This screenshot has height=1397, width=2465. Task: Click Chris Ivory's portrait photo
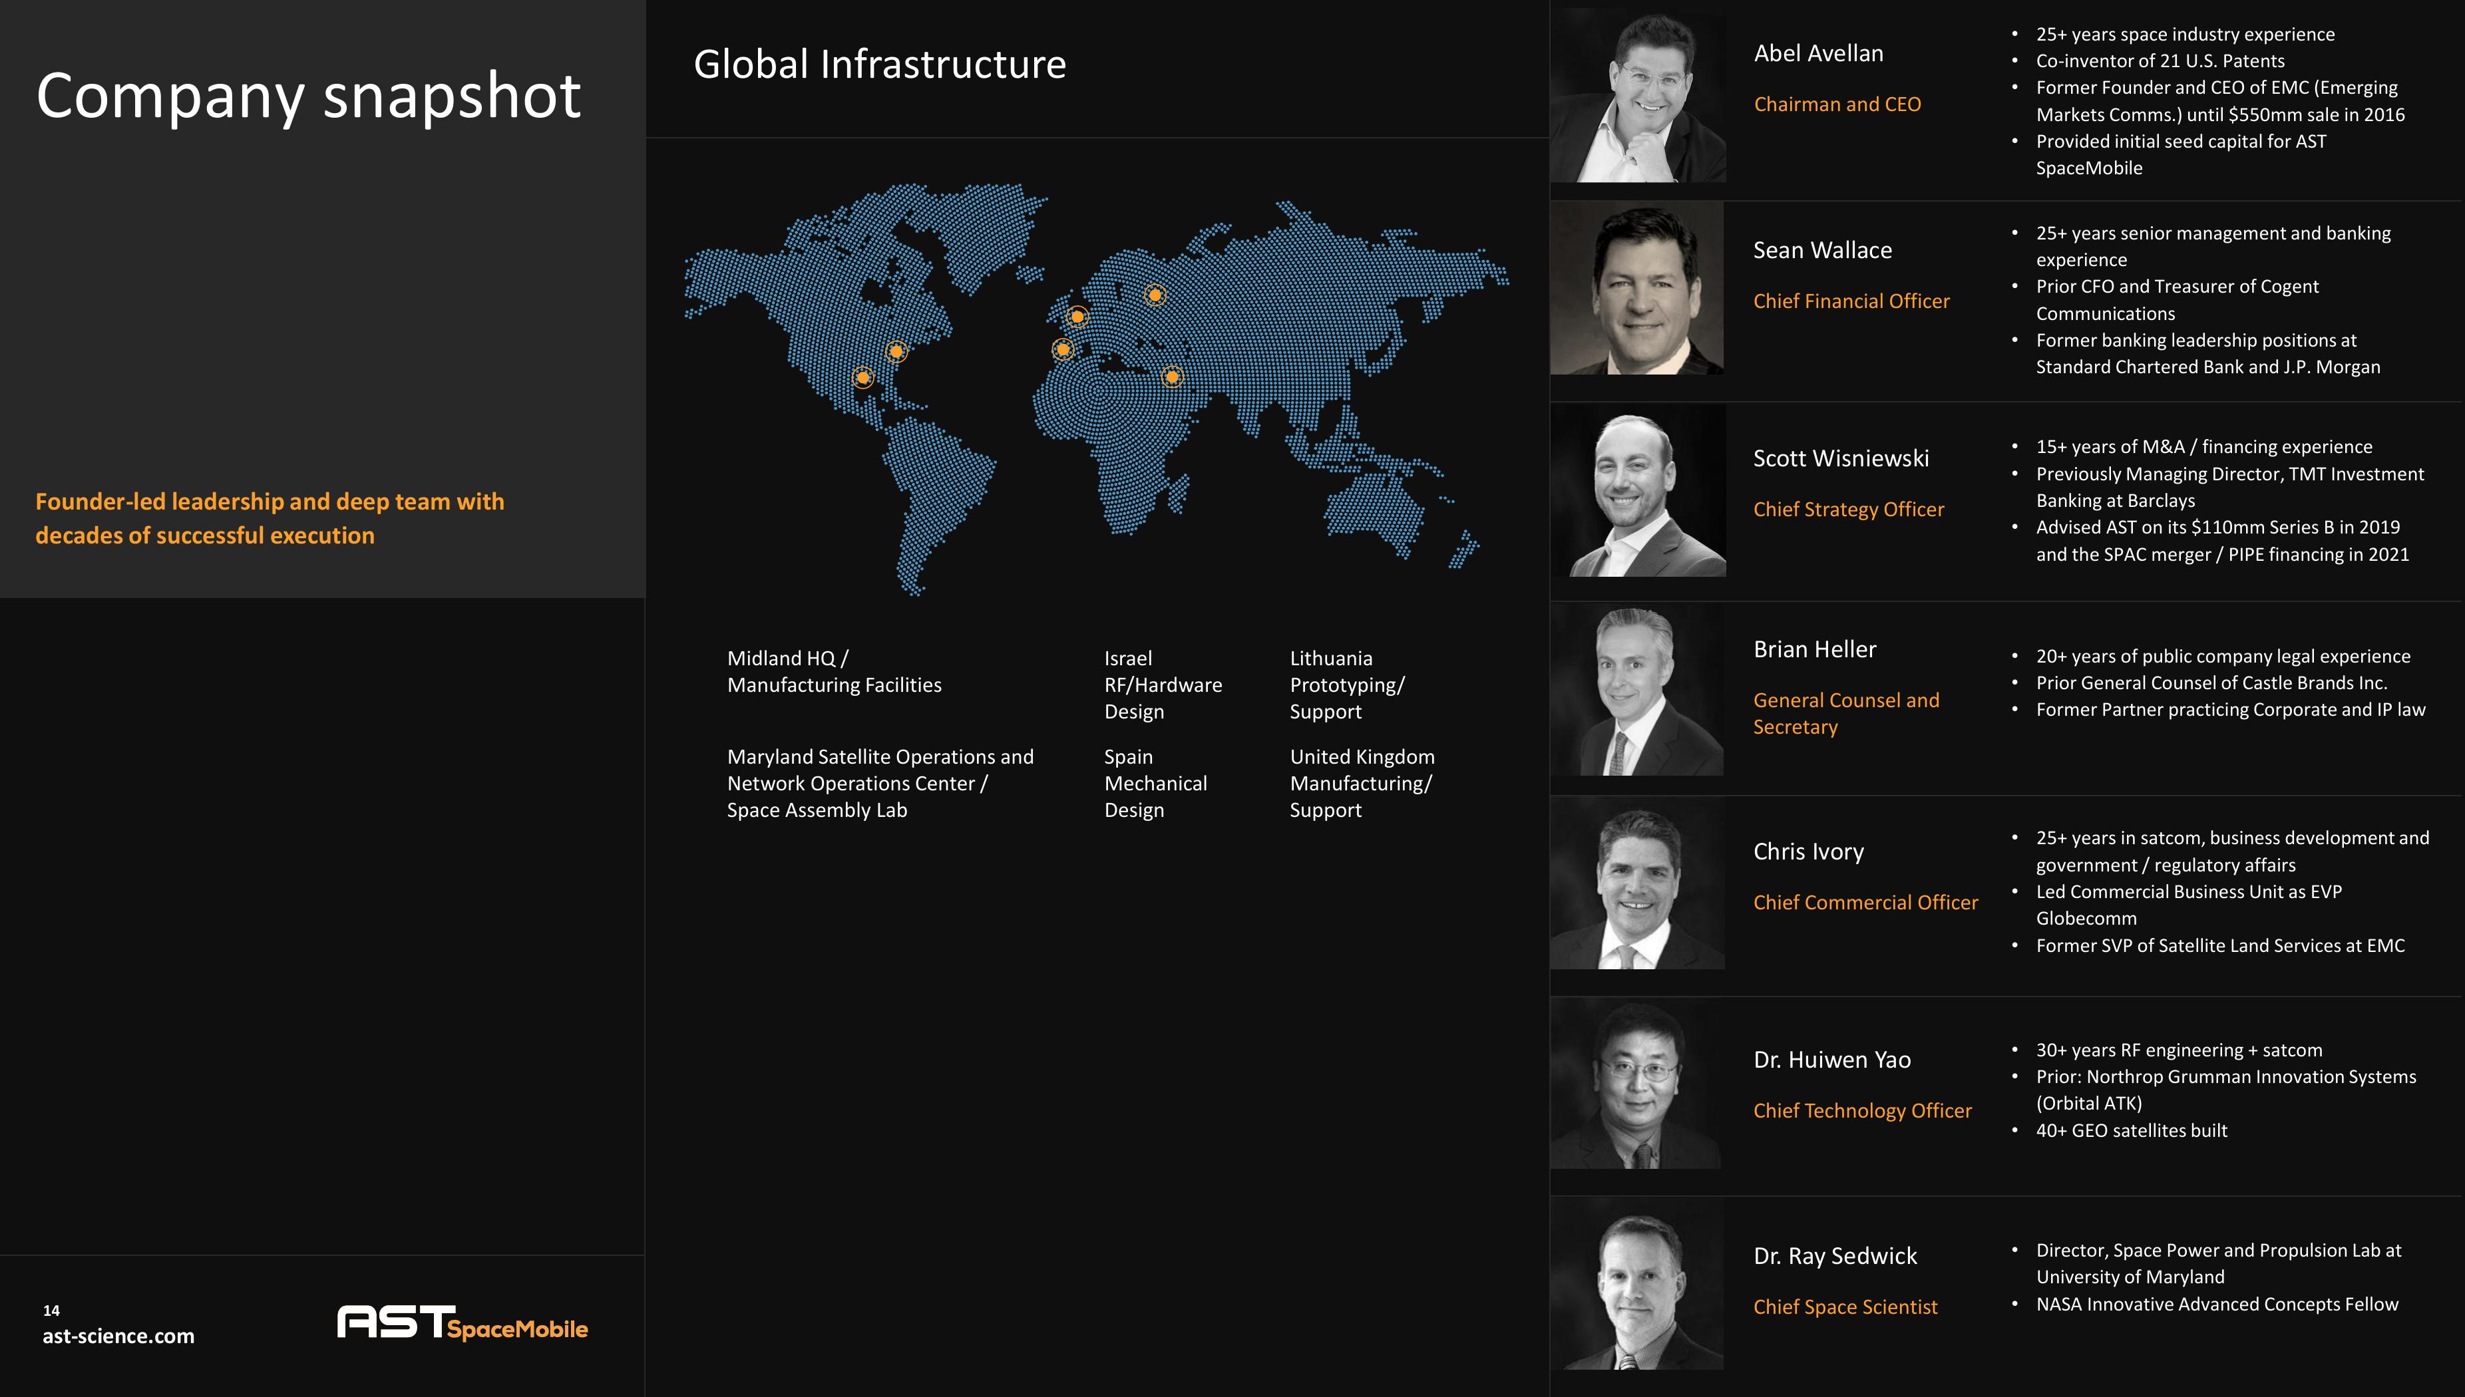pyautogui.click(x=1638, y=883)
